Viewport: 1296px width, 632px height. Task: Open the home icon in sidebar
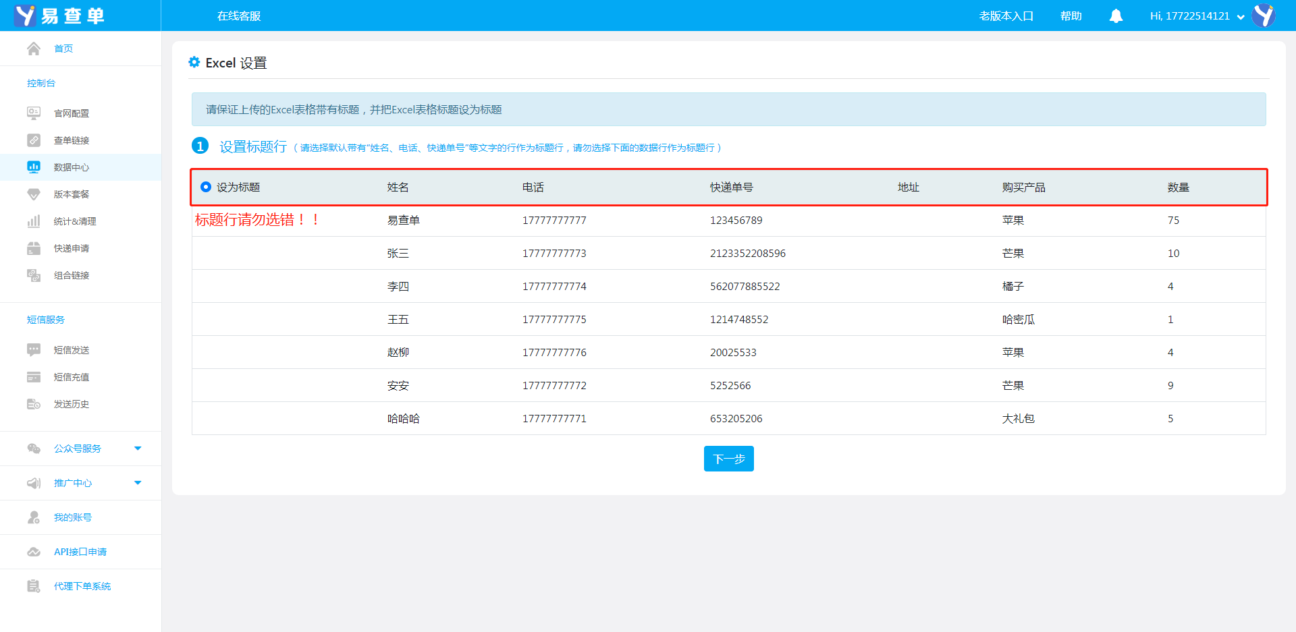tap(34, 49)
